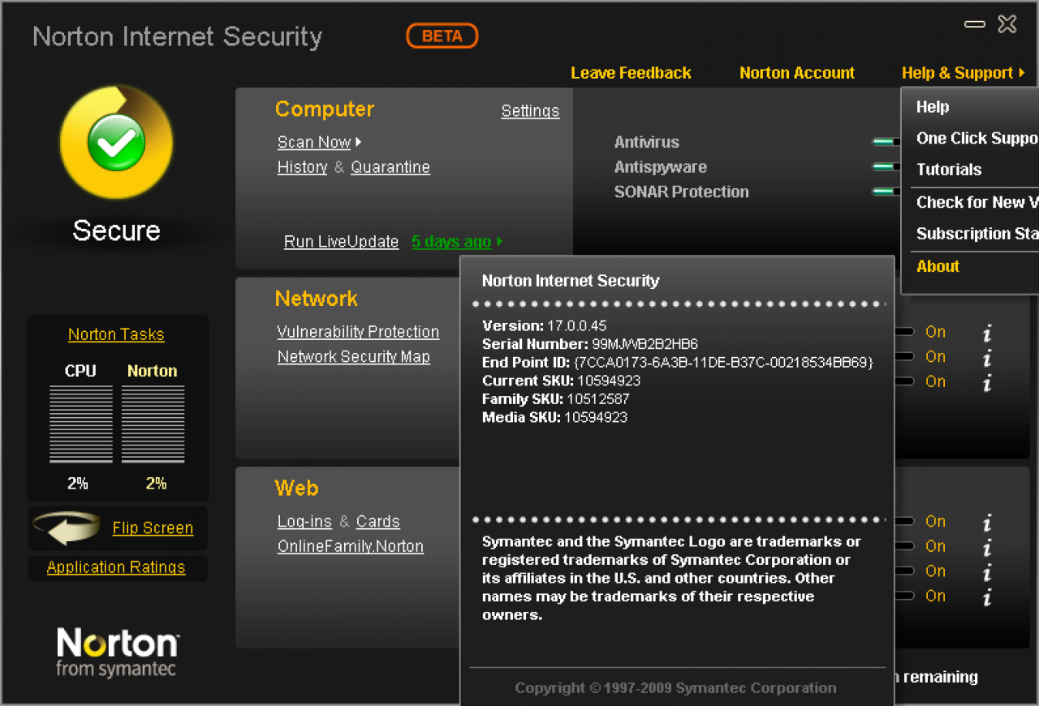Open Tutorials from the support menu

pos(949,170)
